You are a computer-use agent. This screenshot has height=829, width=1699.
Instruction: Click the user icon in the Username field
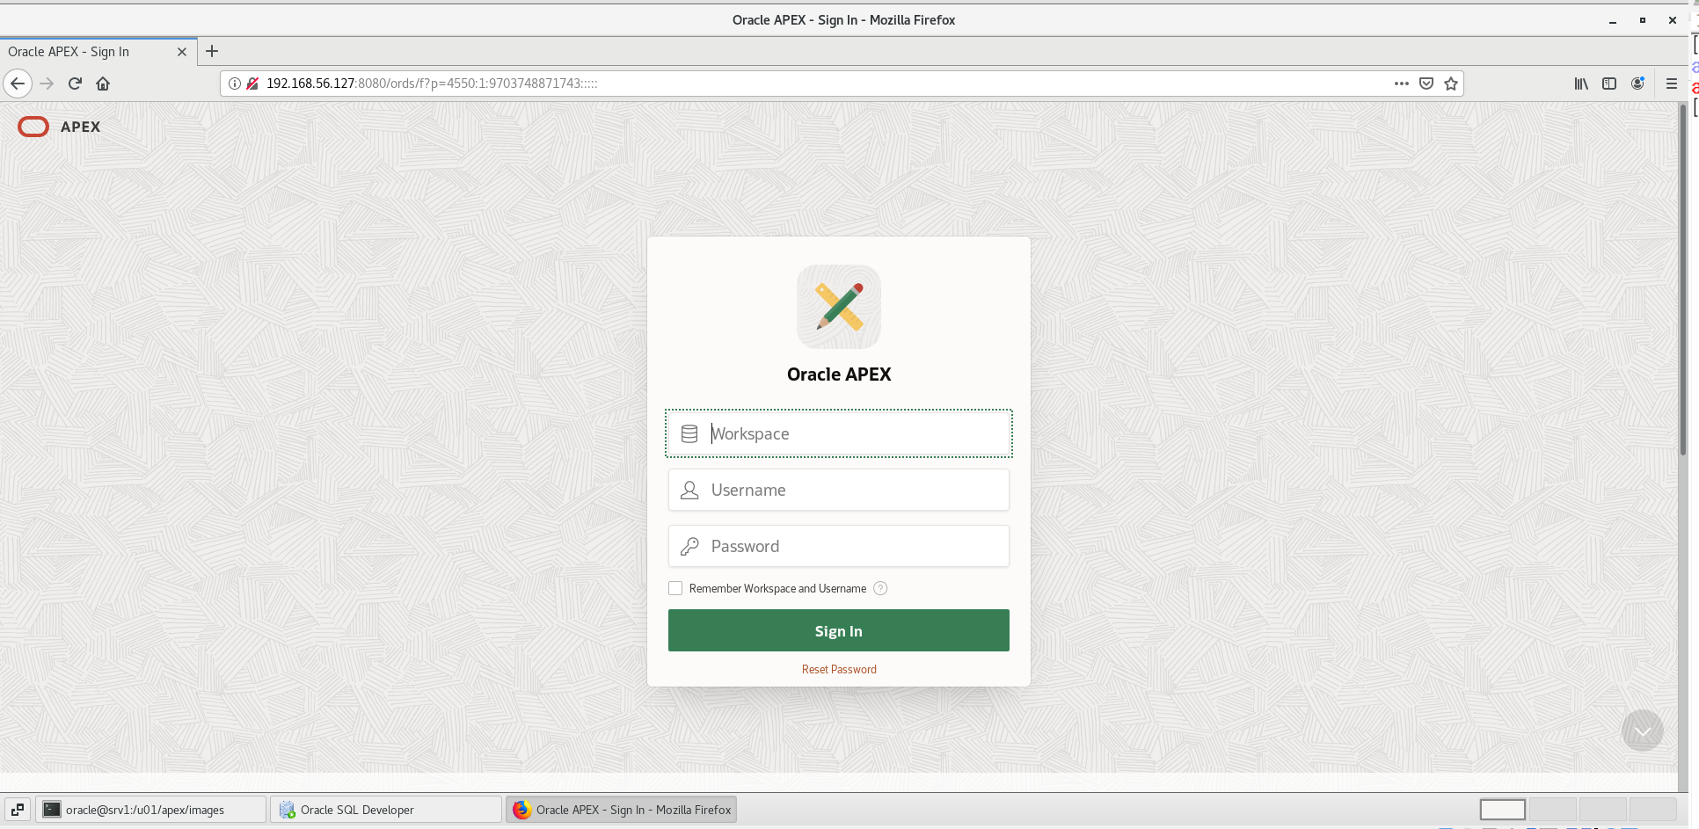(x=689, y=490)
